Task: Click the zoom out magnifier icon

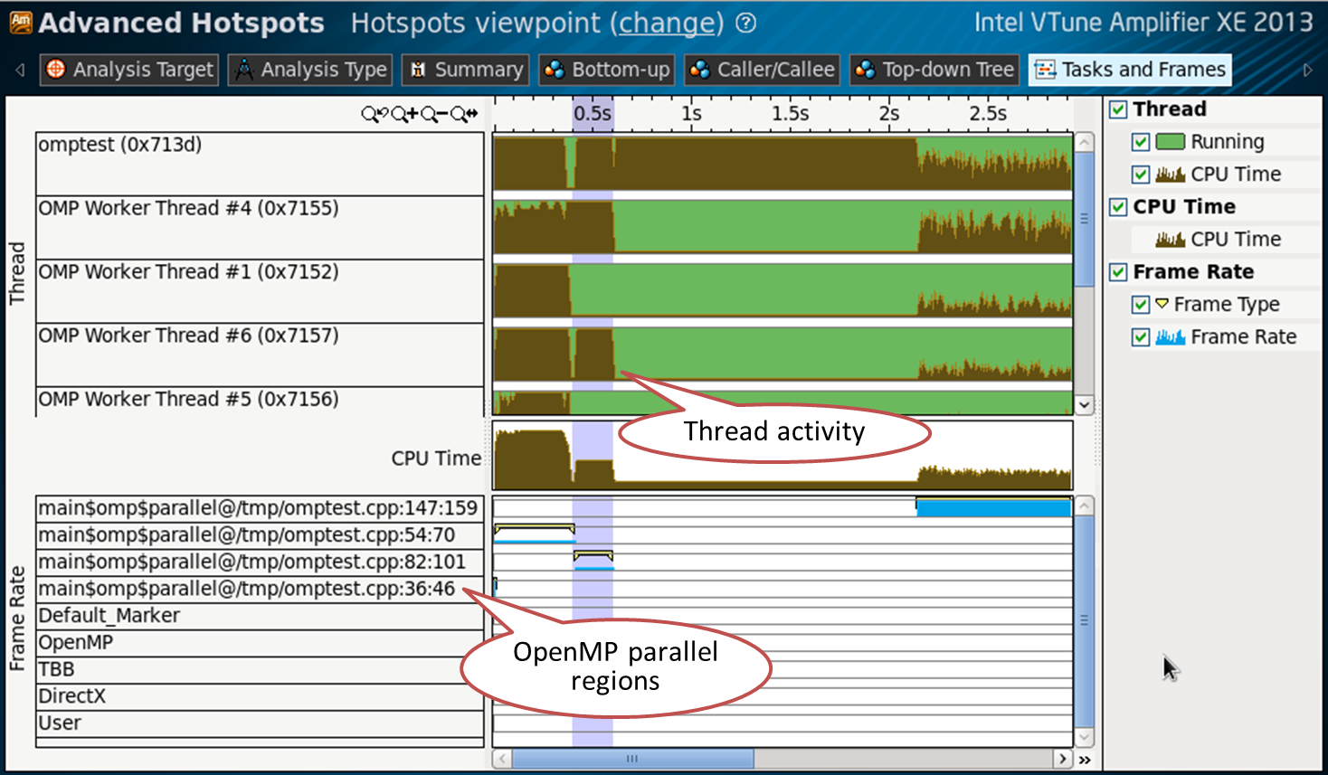Action: (433, 114)
